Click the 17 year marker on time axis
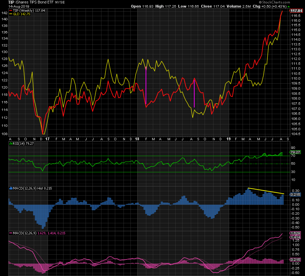 pos(47,139)
